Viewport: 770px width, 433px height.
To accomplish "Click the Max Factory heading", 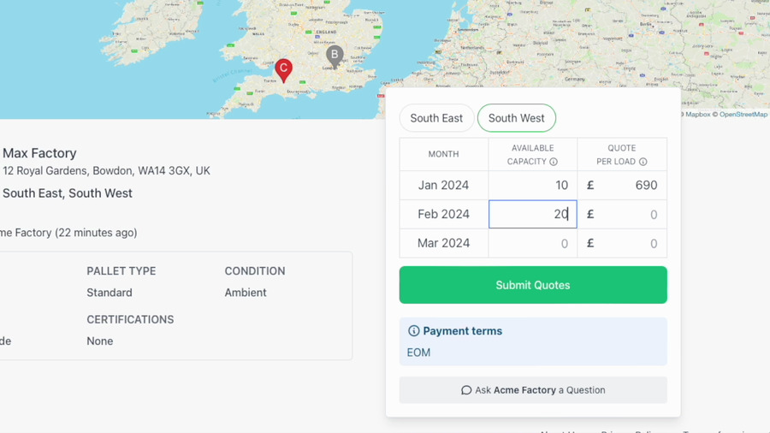I will click(39, 153).
